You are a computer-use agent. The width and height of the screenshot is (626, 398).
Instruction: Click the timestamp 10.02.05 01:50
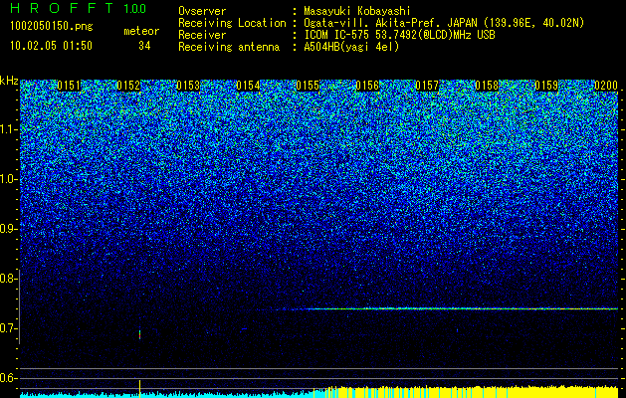point(52,46)
